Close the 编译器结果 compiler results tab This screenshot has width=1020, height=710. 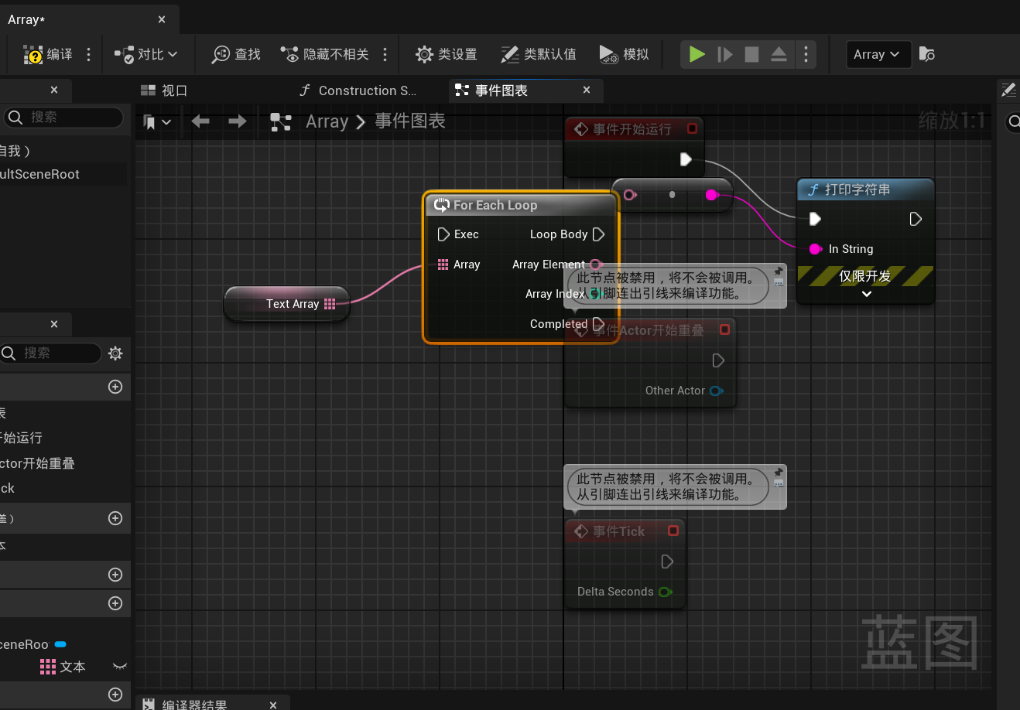point(273,705)
